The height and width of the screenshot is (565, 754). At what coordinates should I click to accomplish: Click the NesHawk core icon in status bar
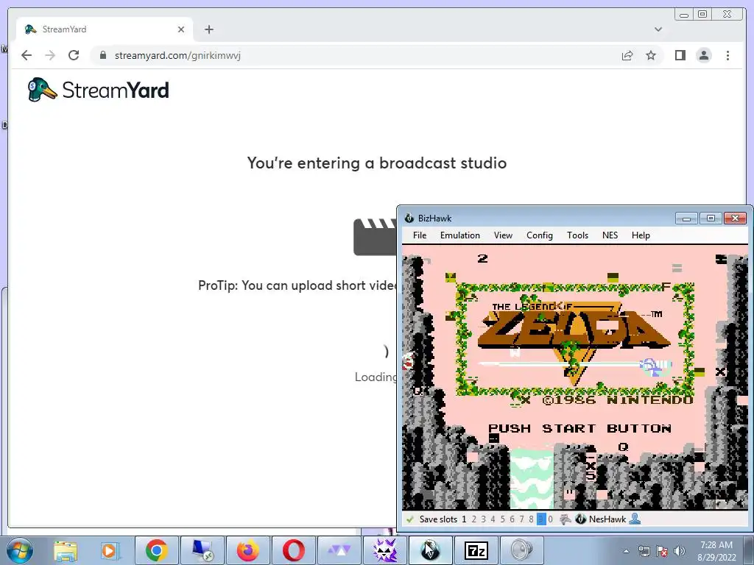580,519
